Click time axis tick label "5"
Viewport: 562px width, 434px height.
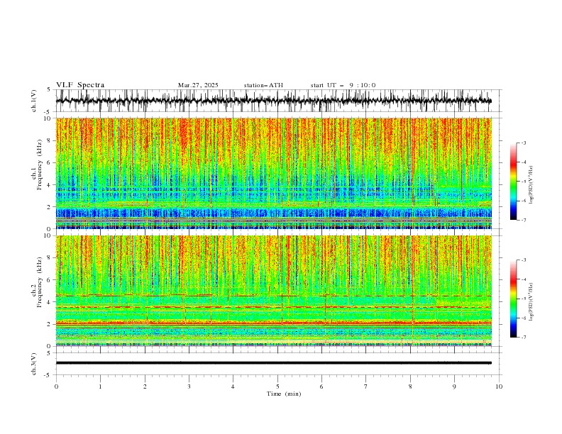tap(277, 386)
